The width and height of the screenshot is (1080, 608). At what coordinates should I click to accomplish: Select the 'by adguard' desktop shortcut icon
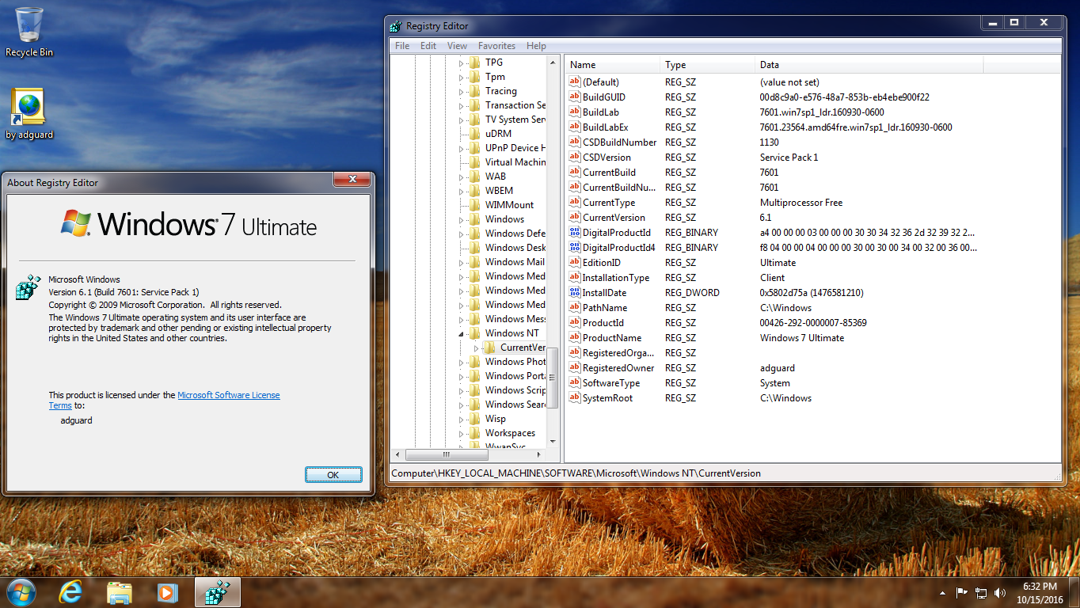click(29, 113)
